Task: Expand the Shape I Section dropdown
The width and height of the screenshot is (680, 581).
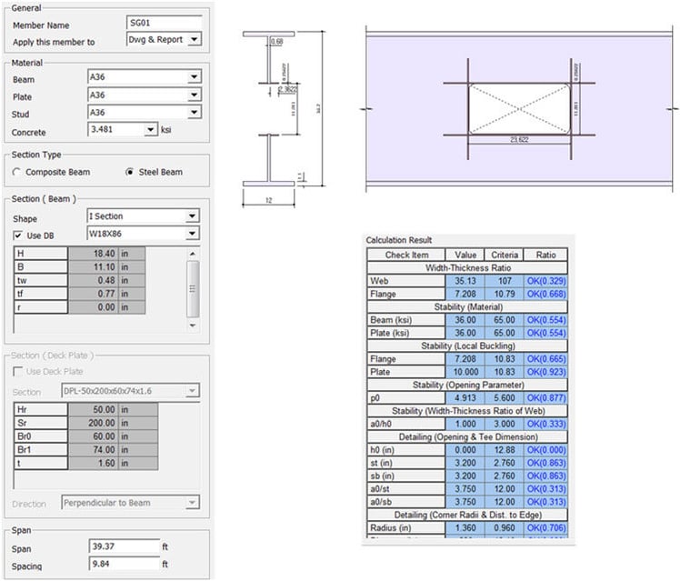Action: tap(191, 217)
